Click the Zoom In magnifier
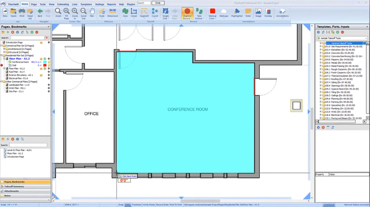This screenshot has width=370, height=207. coord(75,13)
